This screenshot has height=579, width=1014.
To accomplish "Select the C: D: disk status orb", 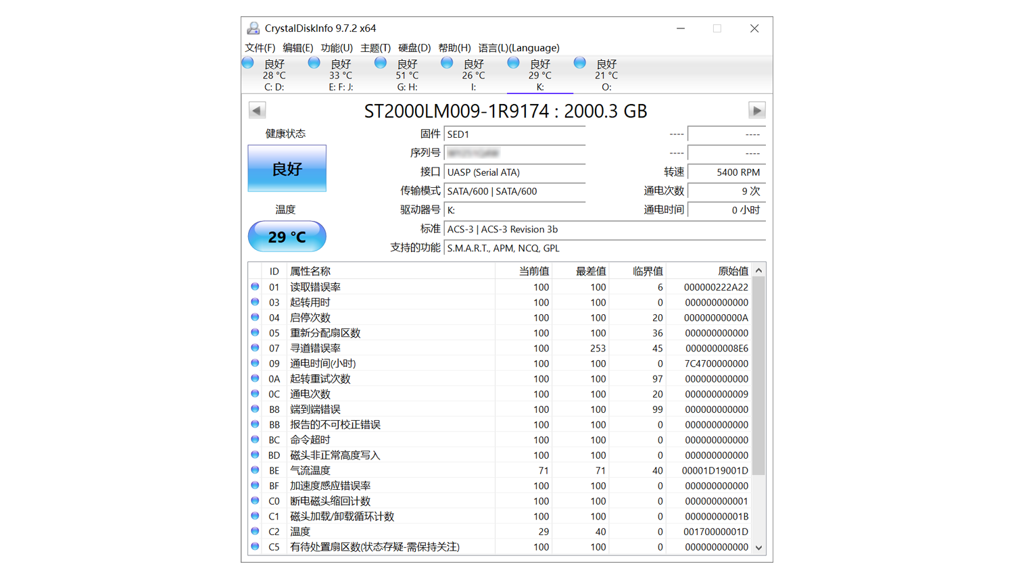I will point(248,63).
